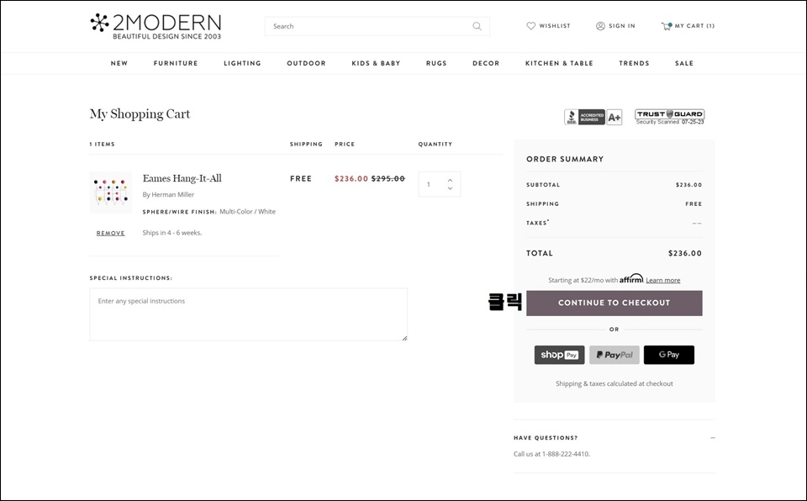Image resolution: width=807 pixels, height=501 pixels.
Task: Pay with Shop Pay button
Action: (560, 355)
